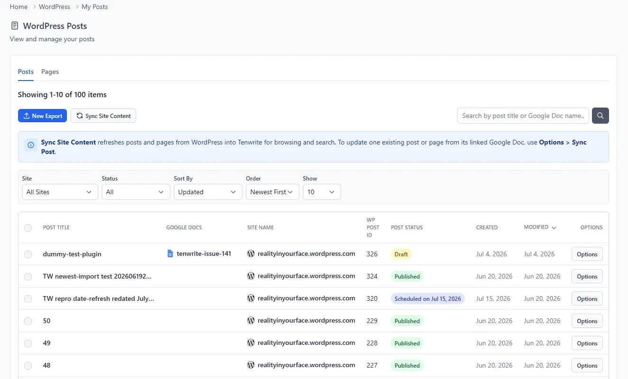Open Options for dummy-test-plugin
Viewport: 628px width, 379px height.
coord(587,254)
